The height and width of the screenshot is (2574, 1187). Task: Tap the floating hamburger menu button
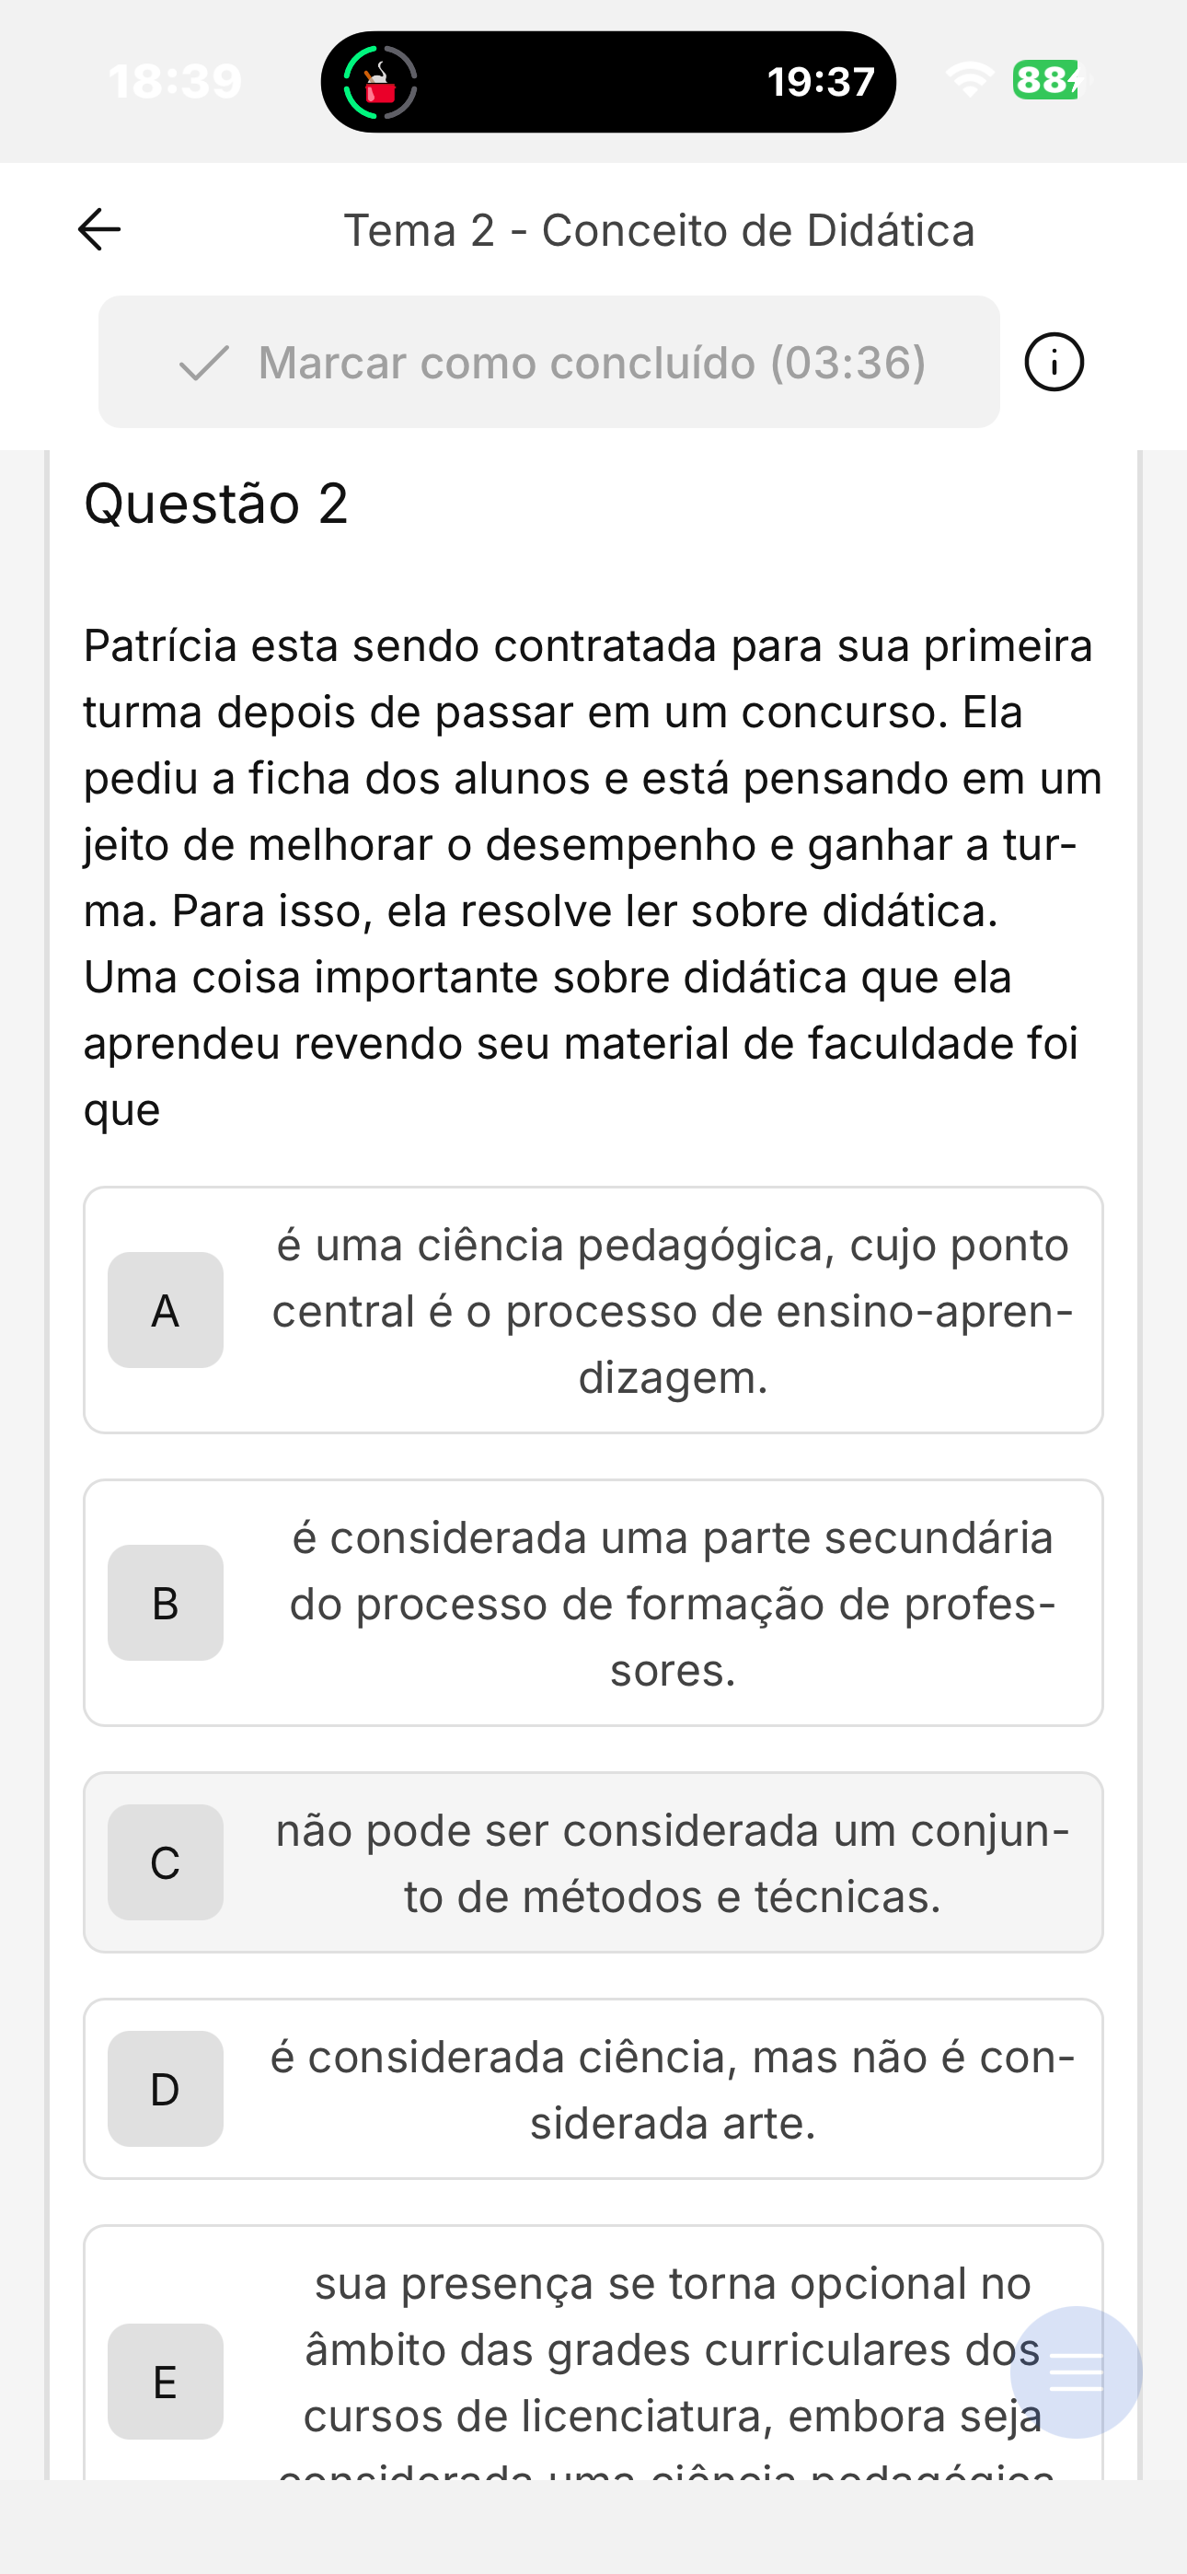pos(1076,2372)
